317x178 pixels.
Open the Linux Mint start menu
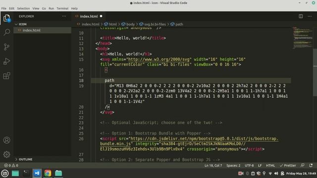[x=5, y=174]
